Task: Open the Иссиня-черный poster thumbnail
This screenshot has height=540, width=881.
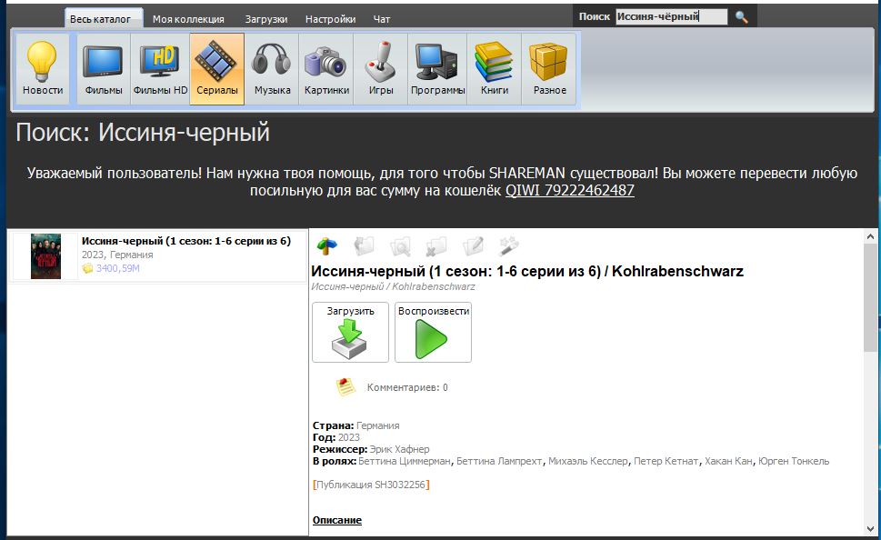Action: 45,256
